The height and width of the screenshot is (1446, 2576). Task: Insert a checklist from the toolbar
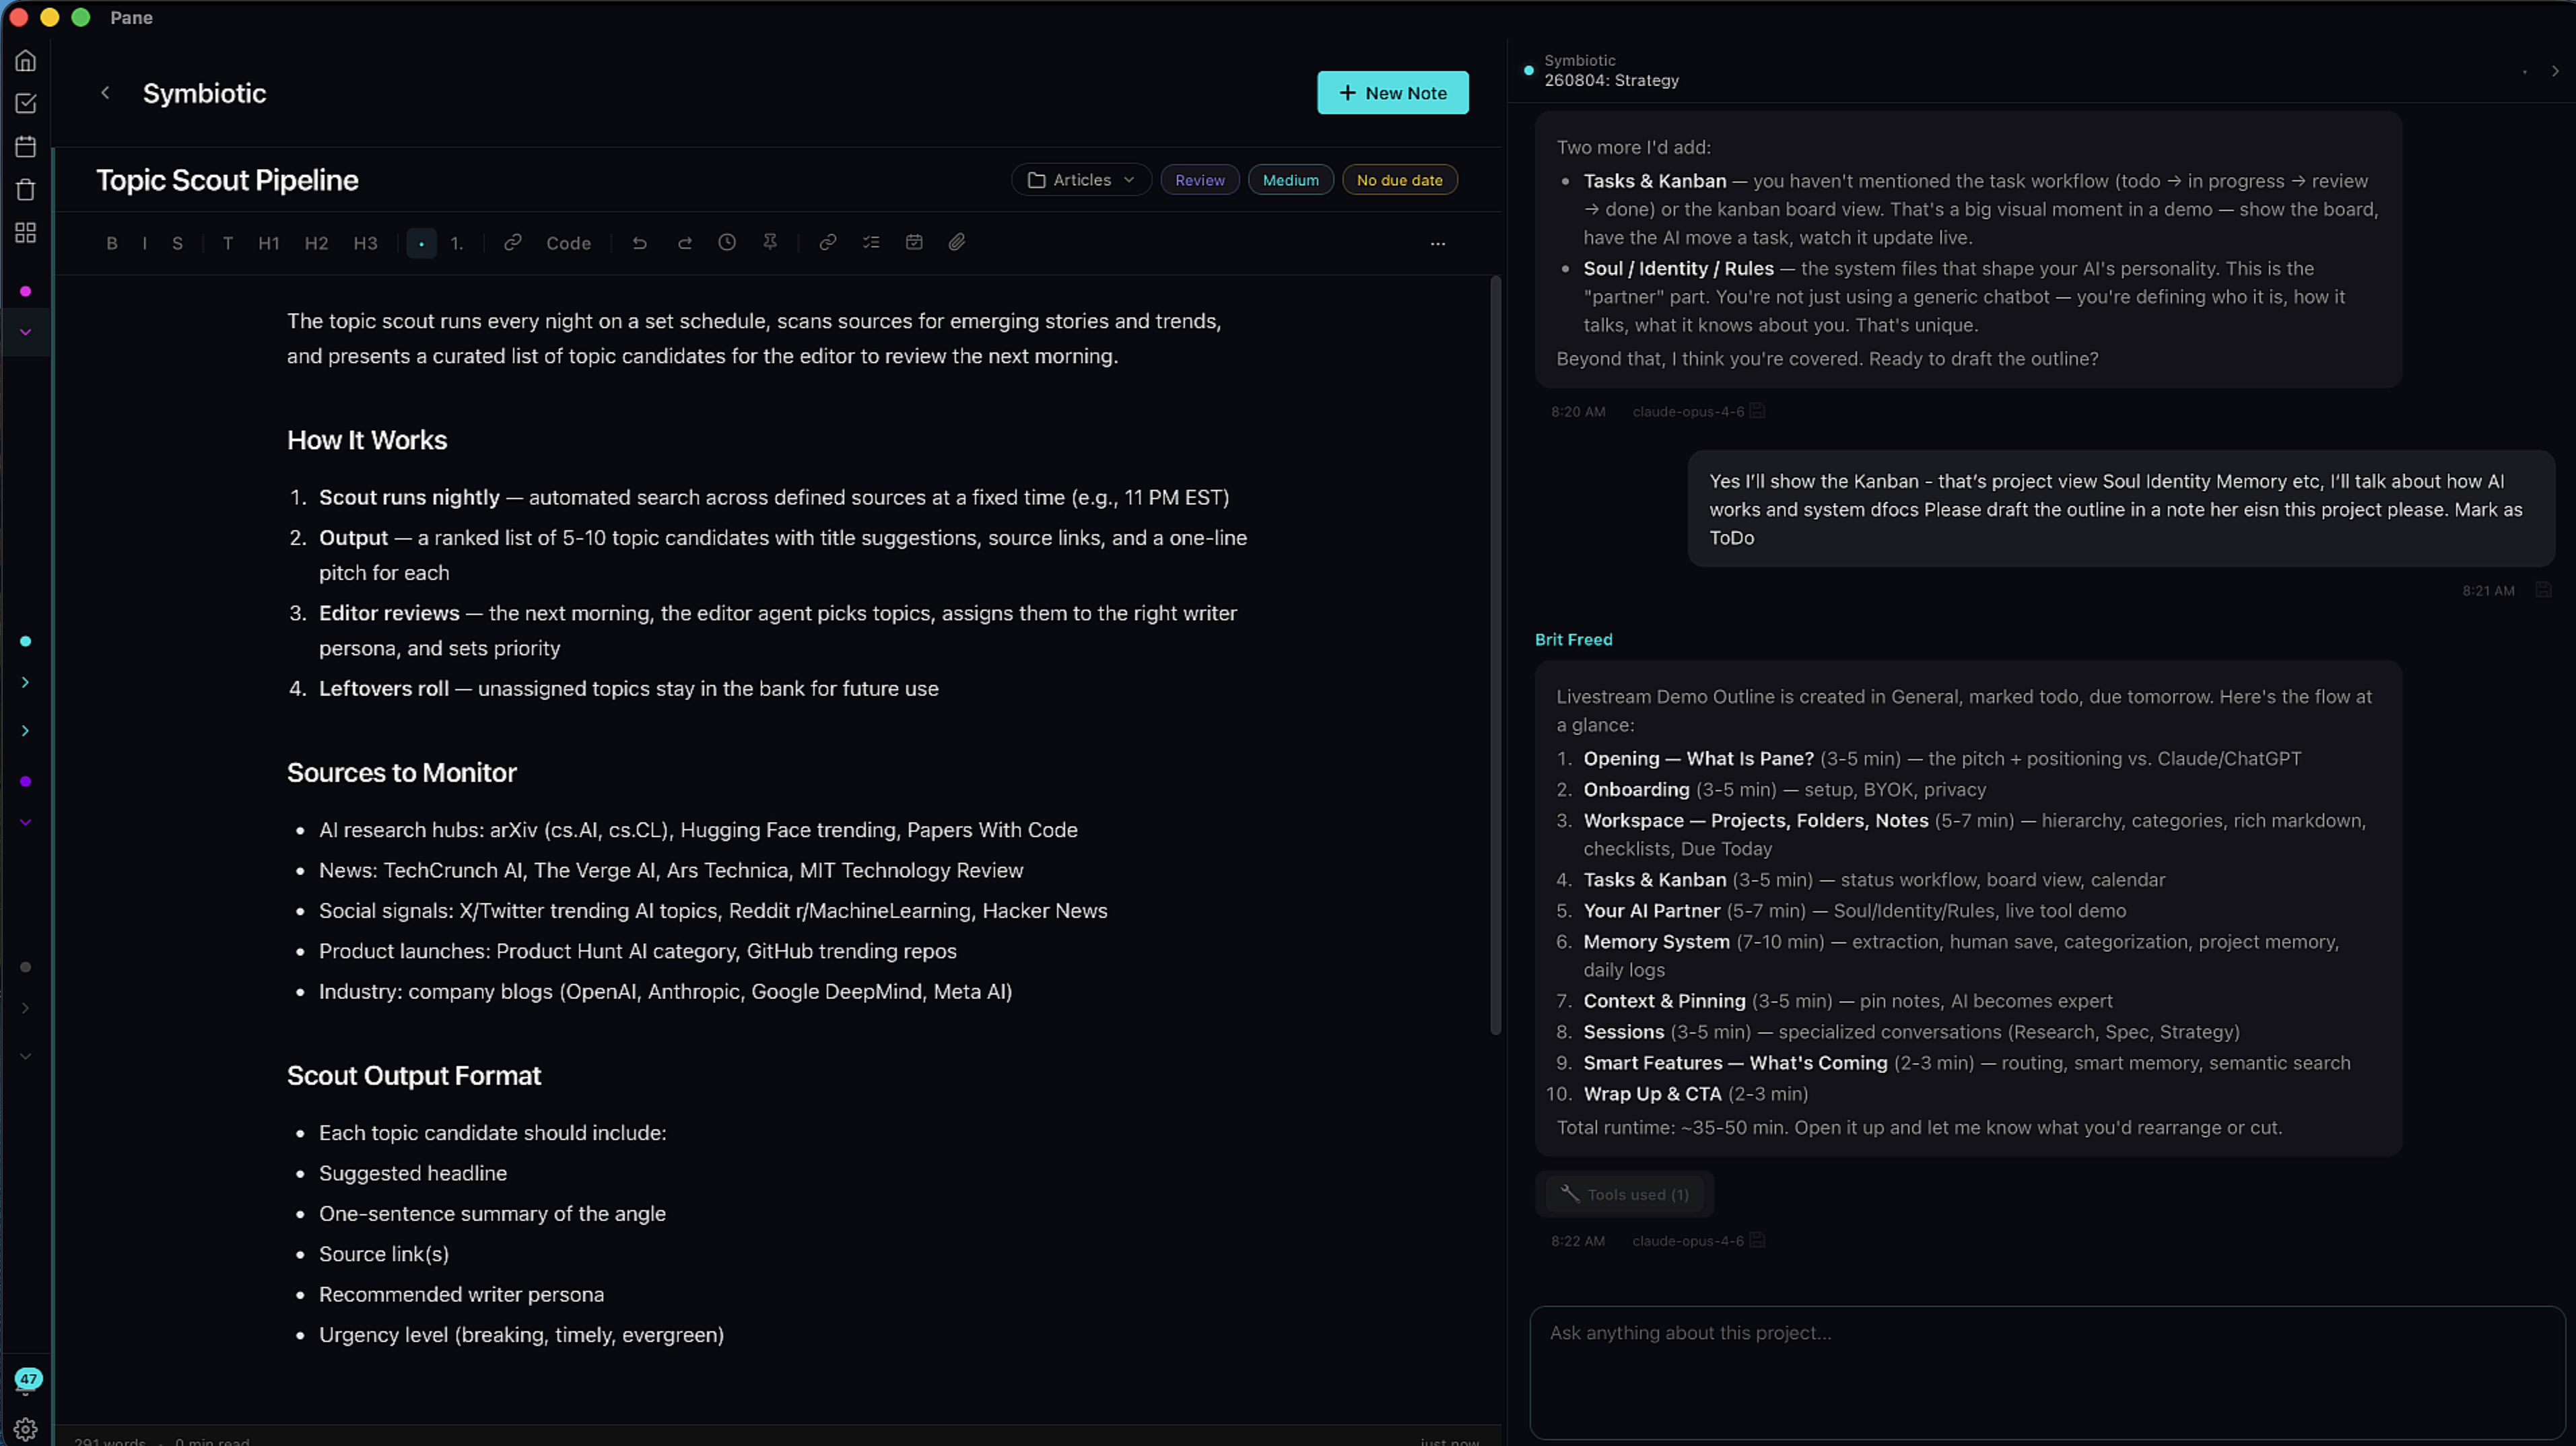point(871,243)
